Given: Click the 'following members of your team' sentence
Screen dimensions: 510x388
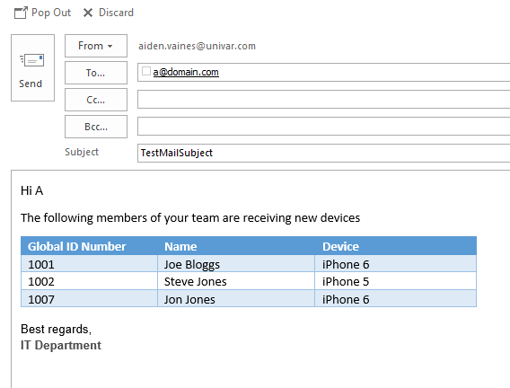Looking at the screenshot, I should pos(190,218).
